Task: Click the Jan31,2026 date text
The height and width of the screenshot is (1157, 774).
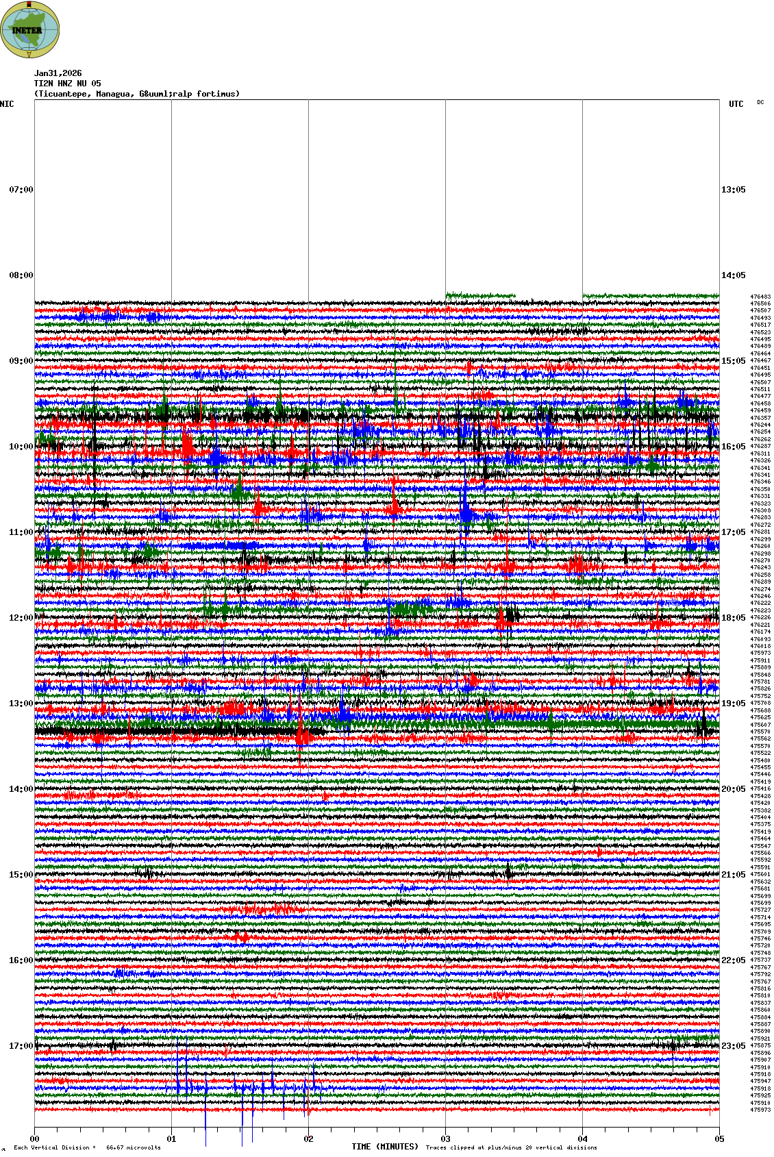Action: [x=58, y=73]
